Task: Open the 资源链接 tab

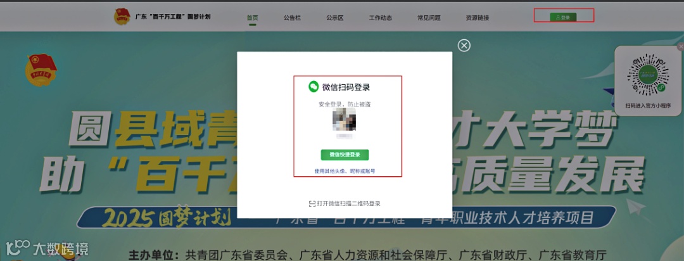Action: click(478, 18)
